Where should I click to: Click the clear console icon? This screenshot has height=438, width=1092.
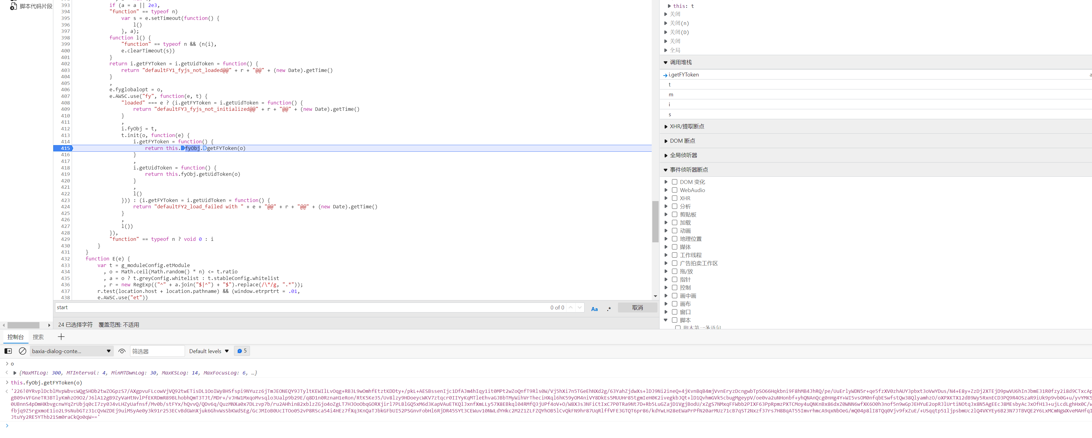23,351
